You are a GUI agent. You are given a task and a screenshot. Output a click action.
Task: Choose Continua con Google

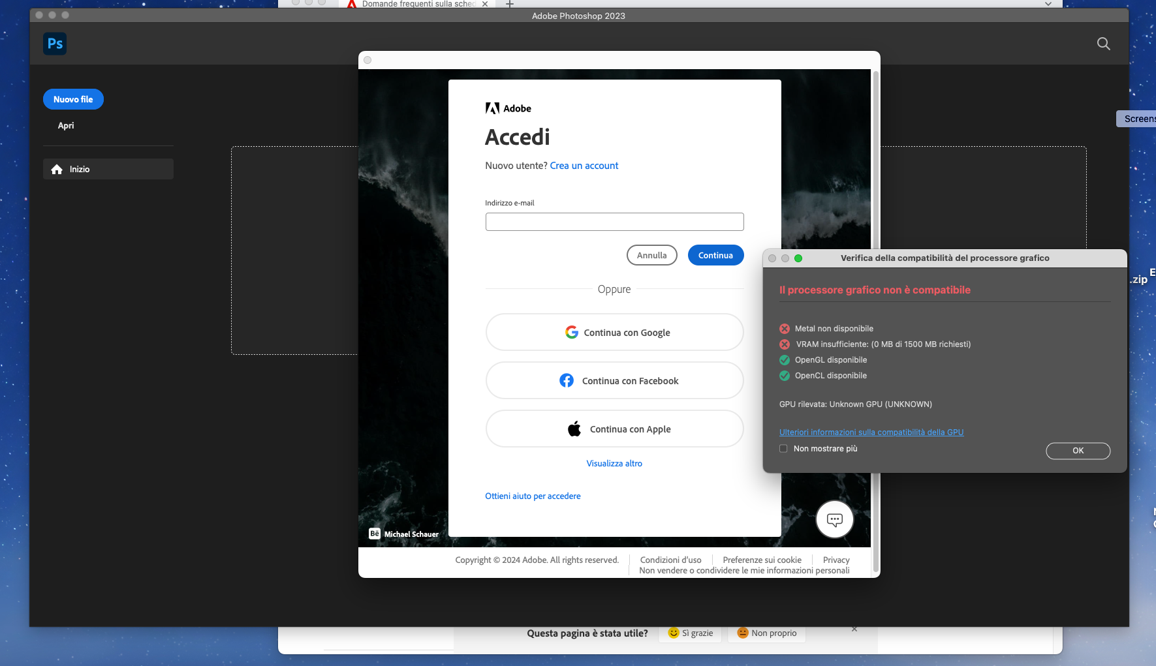(614, 332)
